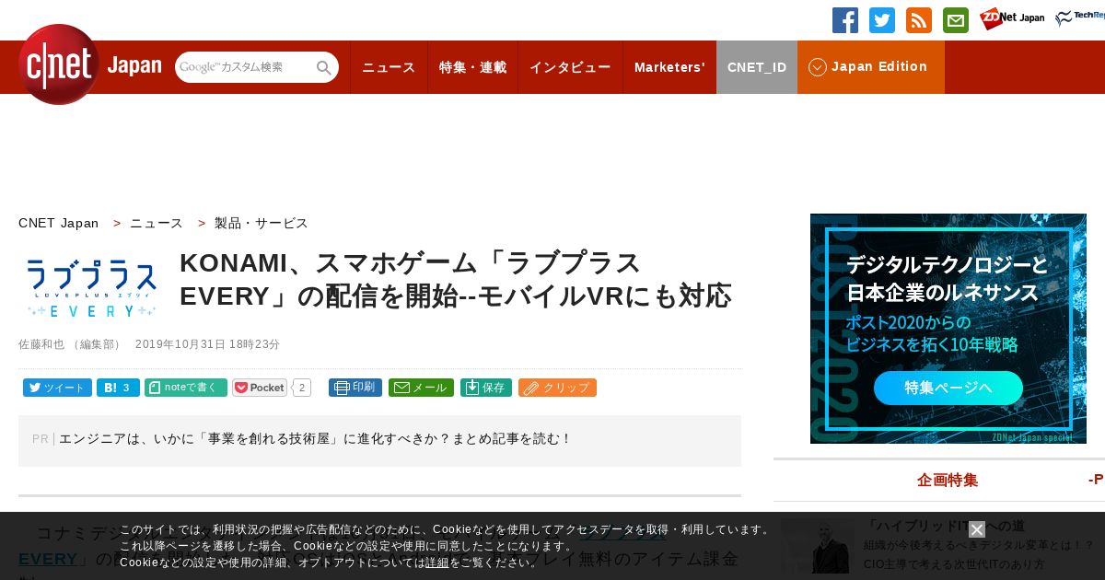Image resolution: width=1105 pixels, height=580 pixels.
Task: Open the green mail newsletter icon
Action: pyautogui.click(x=956, y=20)
